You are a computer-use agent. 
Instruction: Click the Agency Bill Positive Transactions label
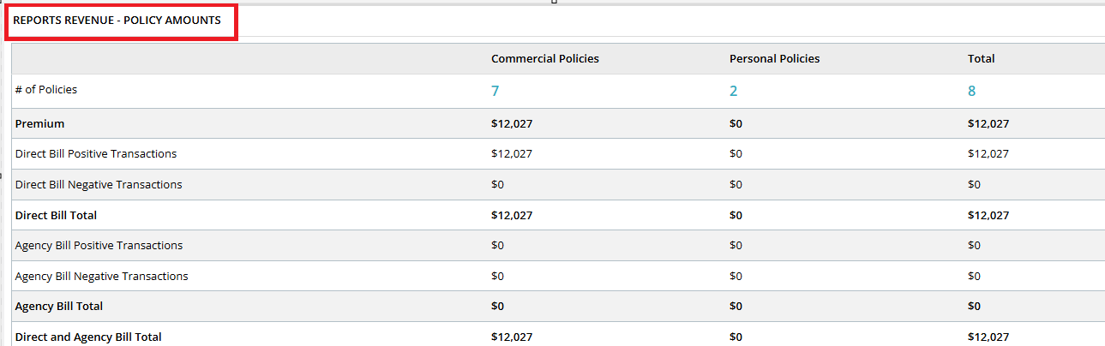pos(99,246)
